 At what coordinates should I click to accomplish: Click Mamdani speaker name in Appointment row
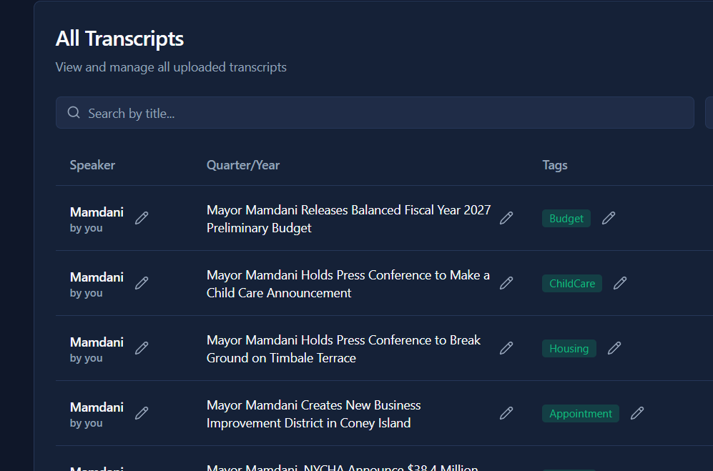(x=97, y=407)
